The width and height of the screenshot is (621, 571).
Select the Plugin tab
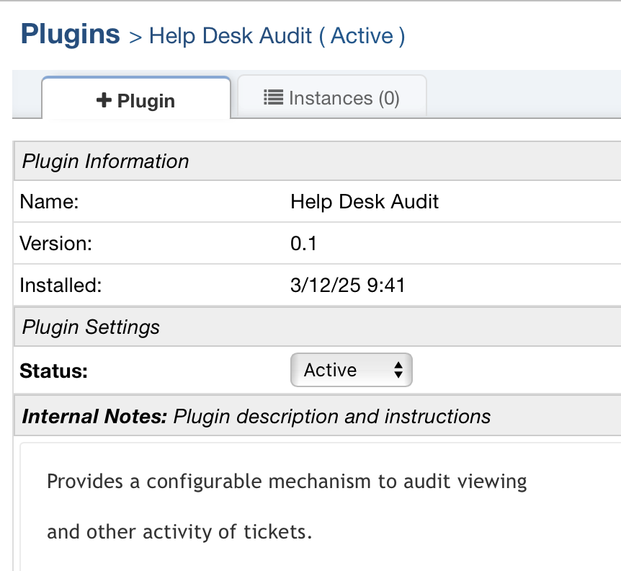[x=136, y=101]
